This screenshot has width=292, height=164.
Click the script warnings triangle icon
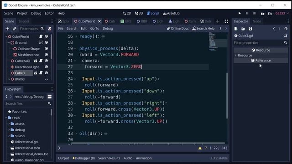click(200, 148)
